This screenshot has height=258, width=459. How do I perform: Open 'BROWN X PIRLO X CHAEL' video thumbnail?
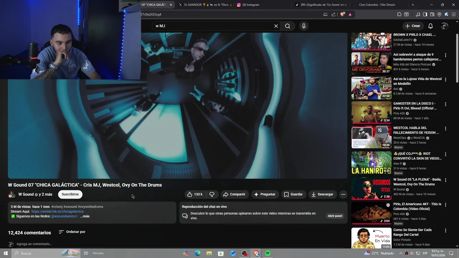[x=371, y=41]
